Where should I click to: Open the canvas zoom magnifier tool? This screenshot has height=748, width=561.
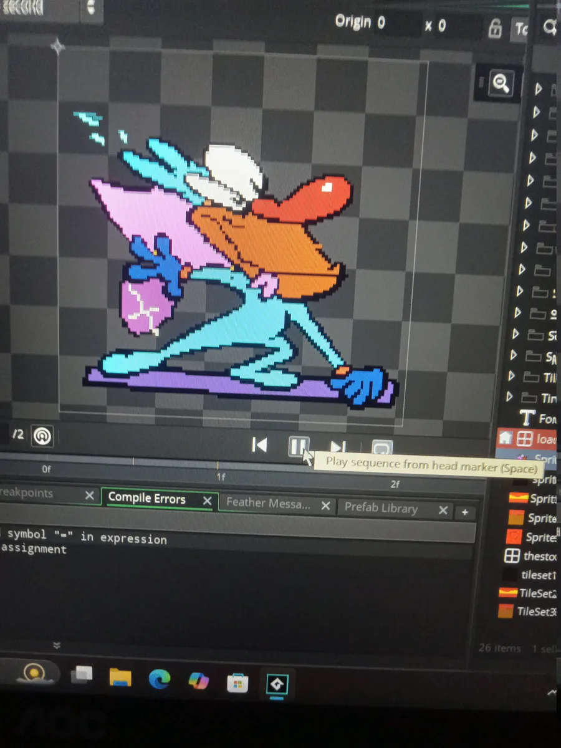tap(502, 82)
